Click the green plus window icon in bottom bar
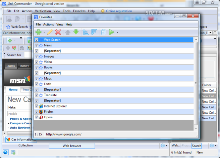 point(13,152)
